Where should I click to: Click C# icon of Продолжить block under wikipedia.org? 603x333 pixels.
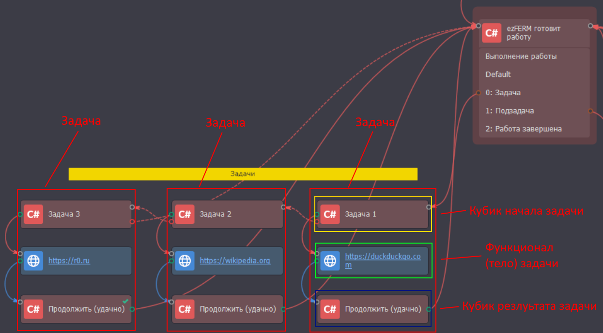point(185,309)
